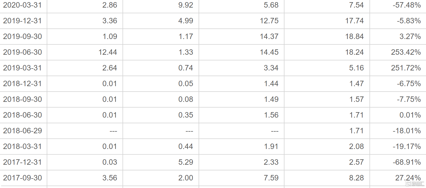This screenshot has height=188, width=426.
Task: Click the 253.42% change value
Action: (406, 52)
